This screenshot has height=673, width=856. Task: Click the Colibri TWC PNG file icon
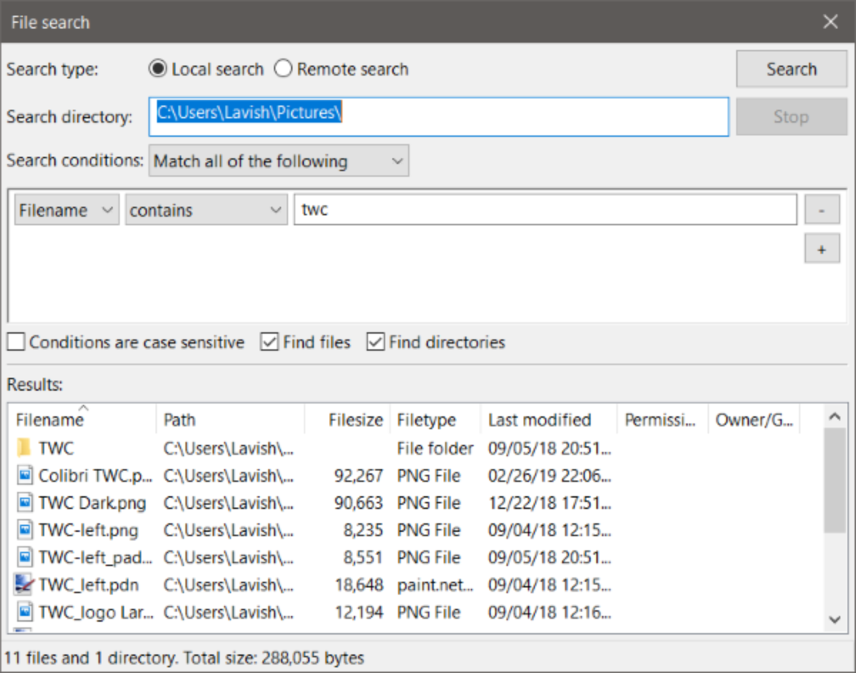[x=25, y=476]
